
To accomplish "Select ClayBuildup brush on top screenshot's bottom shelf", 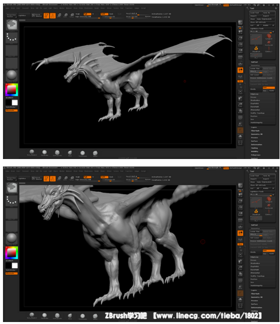I will click(44, 153).
